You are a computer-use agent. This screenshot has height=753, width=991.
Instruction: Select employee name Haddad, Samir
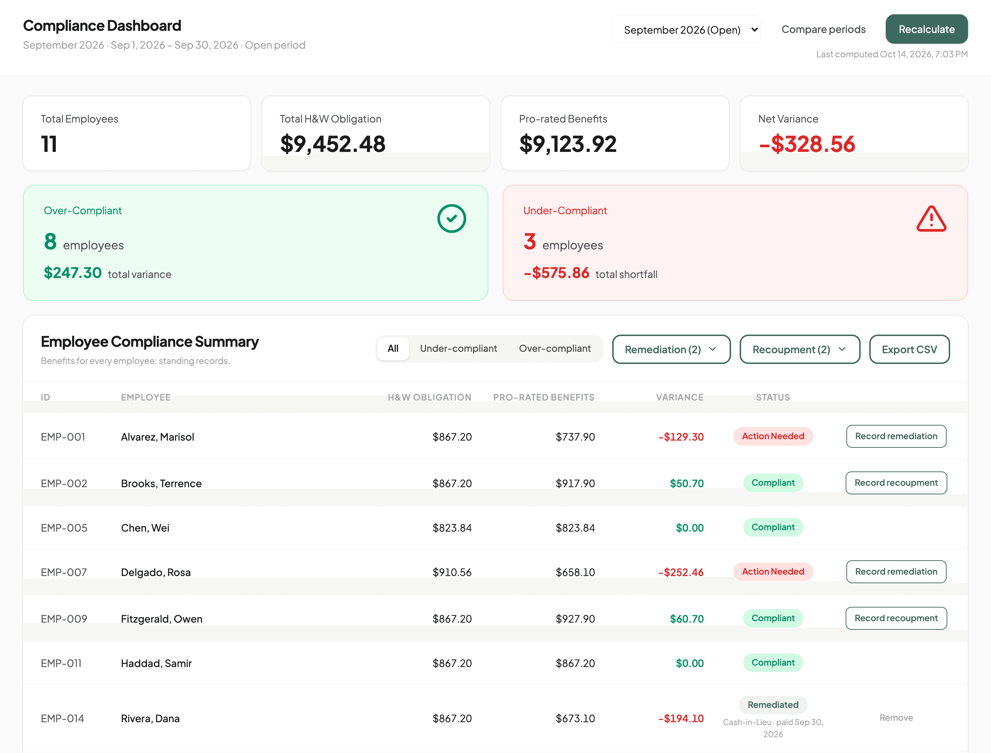coord(156,663)
